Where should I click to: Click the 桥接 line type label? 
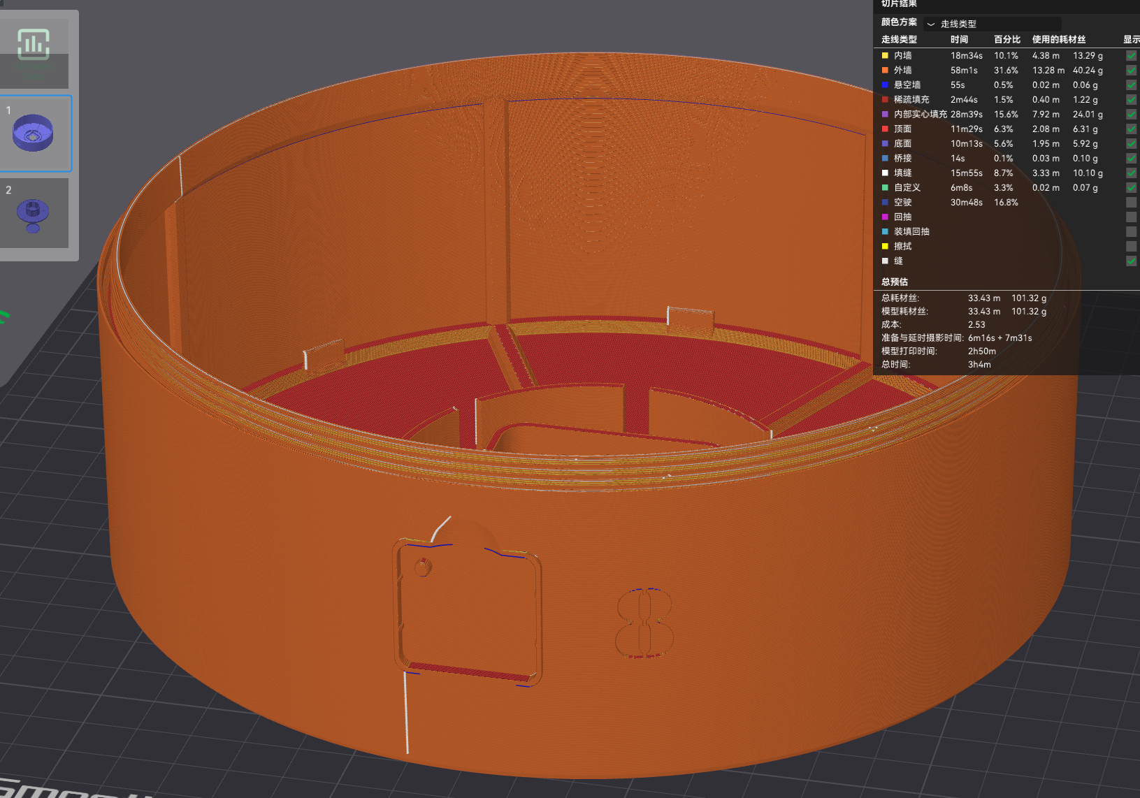(x=902, y=158)
